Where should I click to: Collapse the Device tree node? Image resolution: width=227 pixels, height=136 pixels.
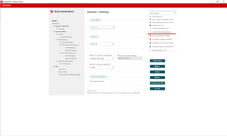tap(57, 34)
